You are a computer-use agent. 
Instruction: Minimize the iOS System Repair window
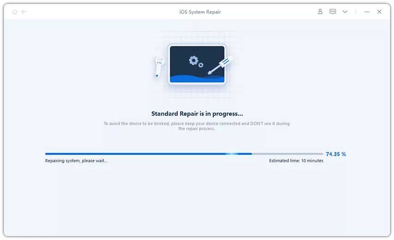pos(367,12)
